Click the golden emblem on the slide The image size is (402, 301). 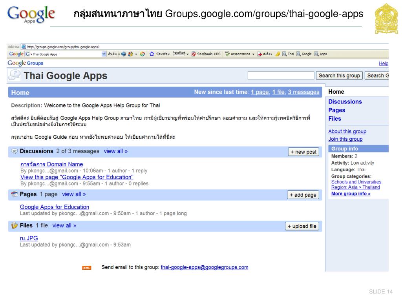coord(386,18)
